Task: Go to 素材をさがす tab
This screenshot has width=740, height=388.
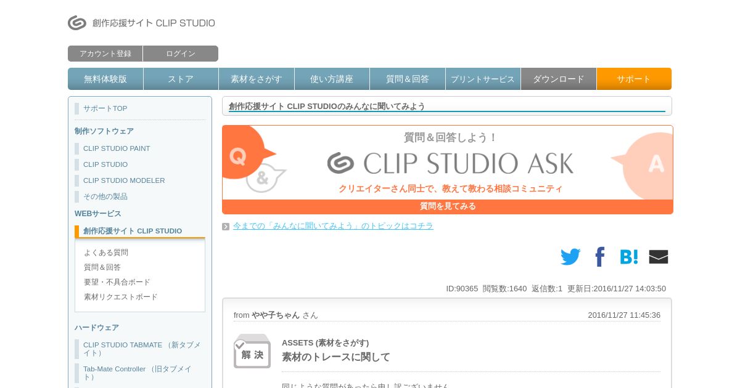Action: point(257,79)
